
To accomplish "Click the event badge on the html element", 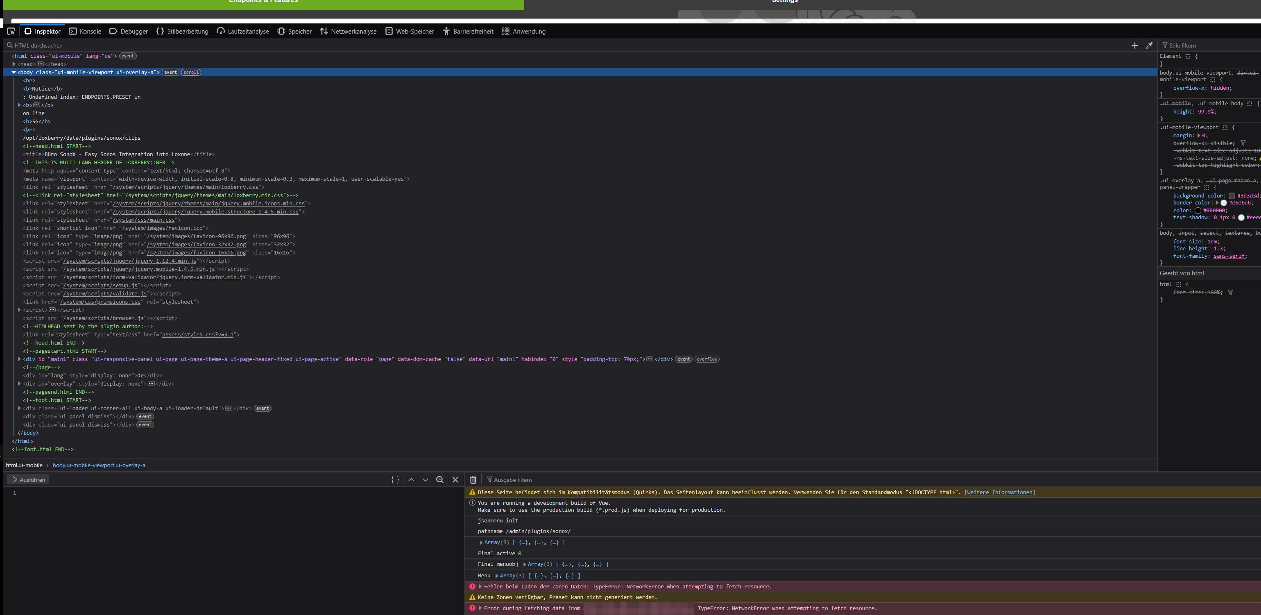I will [128, 56].
